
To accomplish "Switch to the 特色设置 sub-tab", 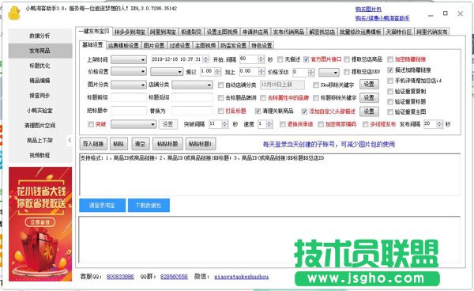I will 261,46.
